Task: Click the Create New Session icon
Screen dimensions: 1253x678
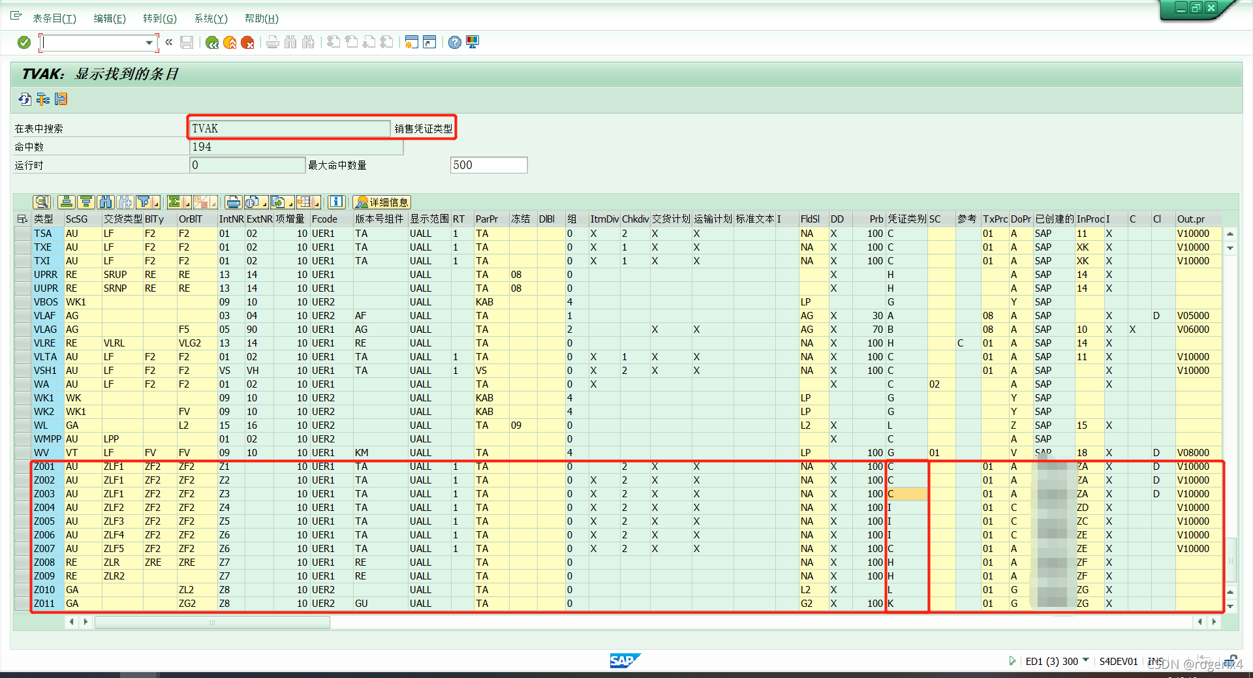Action: [x=411, y=42]
